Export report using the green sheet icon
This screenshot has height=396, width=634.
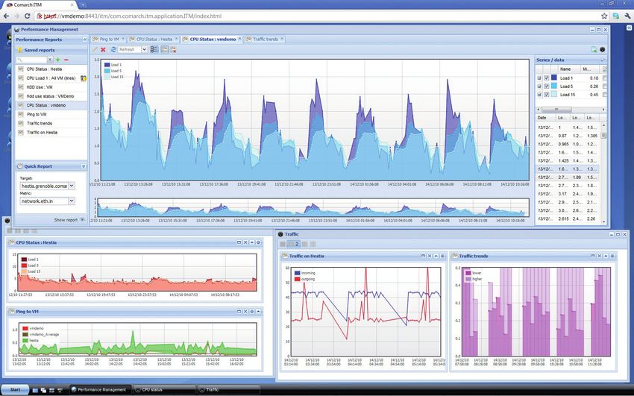(594, 49)
